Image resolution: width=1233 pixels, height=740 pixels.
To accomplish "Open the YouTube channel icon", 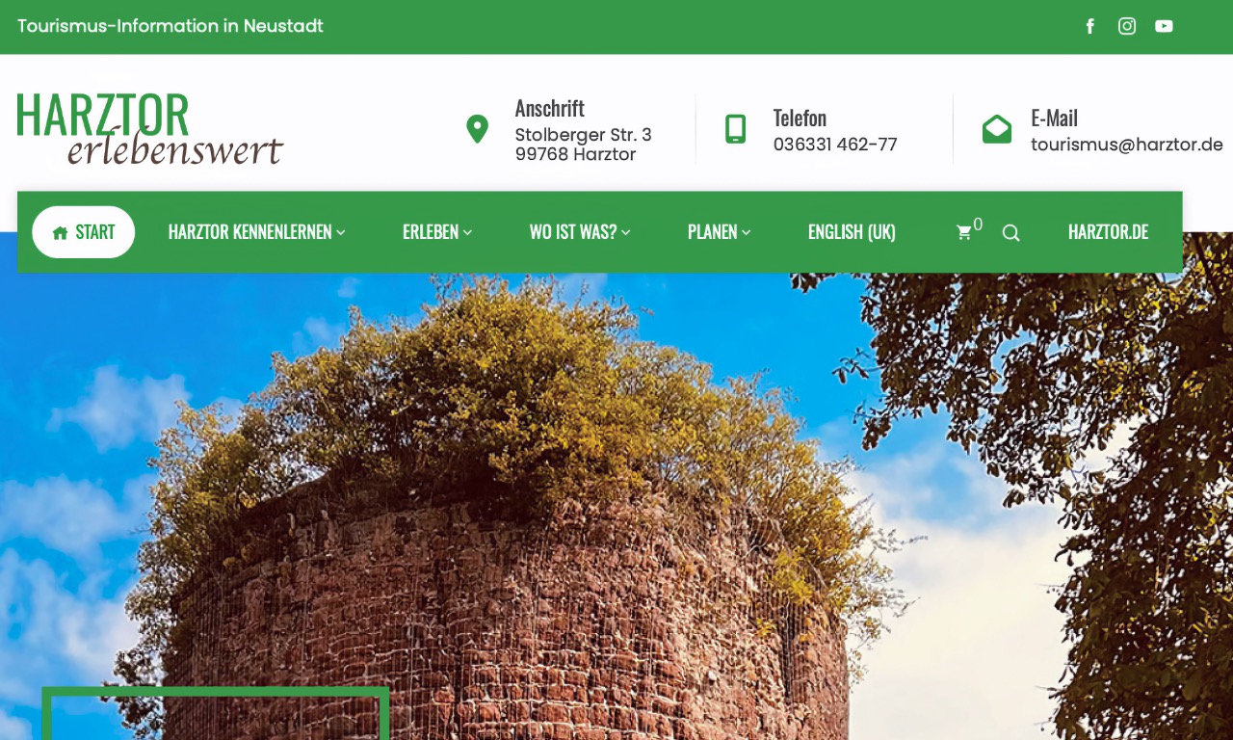I will coord(1164,26).
